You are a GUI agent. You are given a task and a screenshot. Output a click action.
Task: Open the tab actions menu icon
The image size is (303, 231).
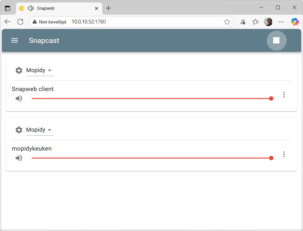click(x=7, y=8)
